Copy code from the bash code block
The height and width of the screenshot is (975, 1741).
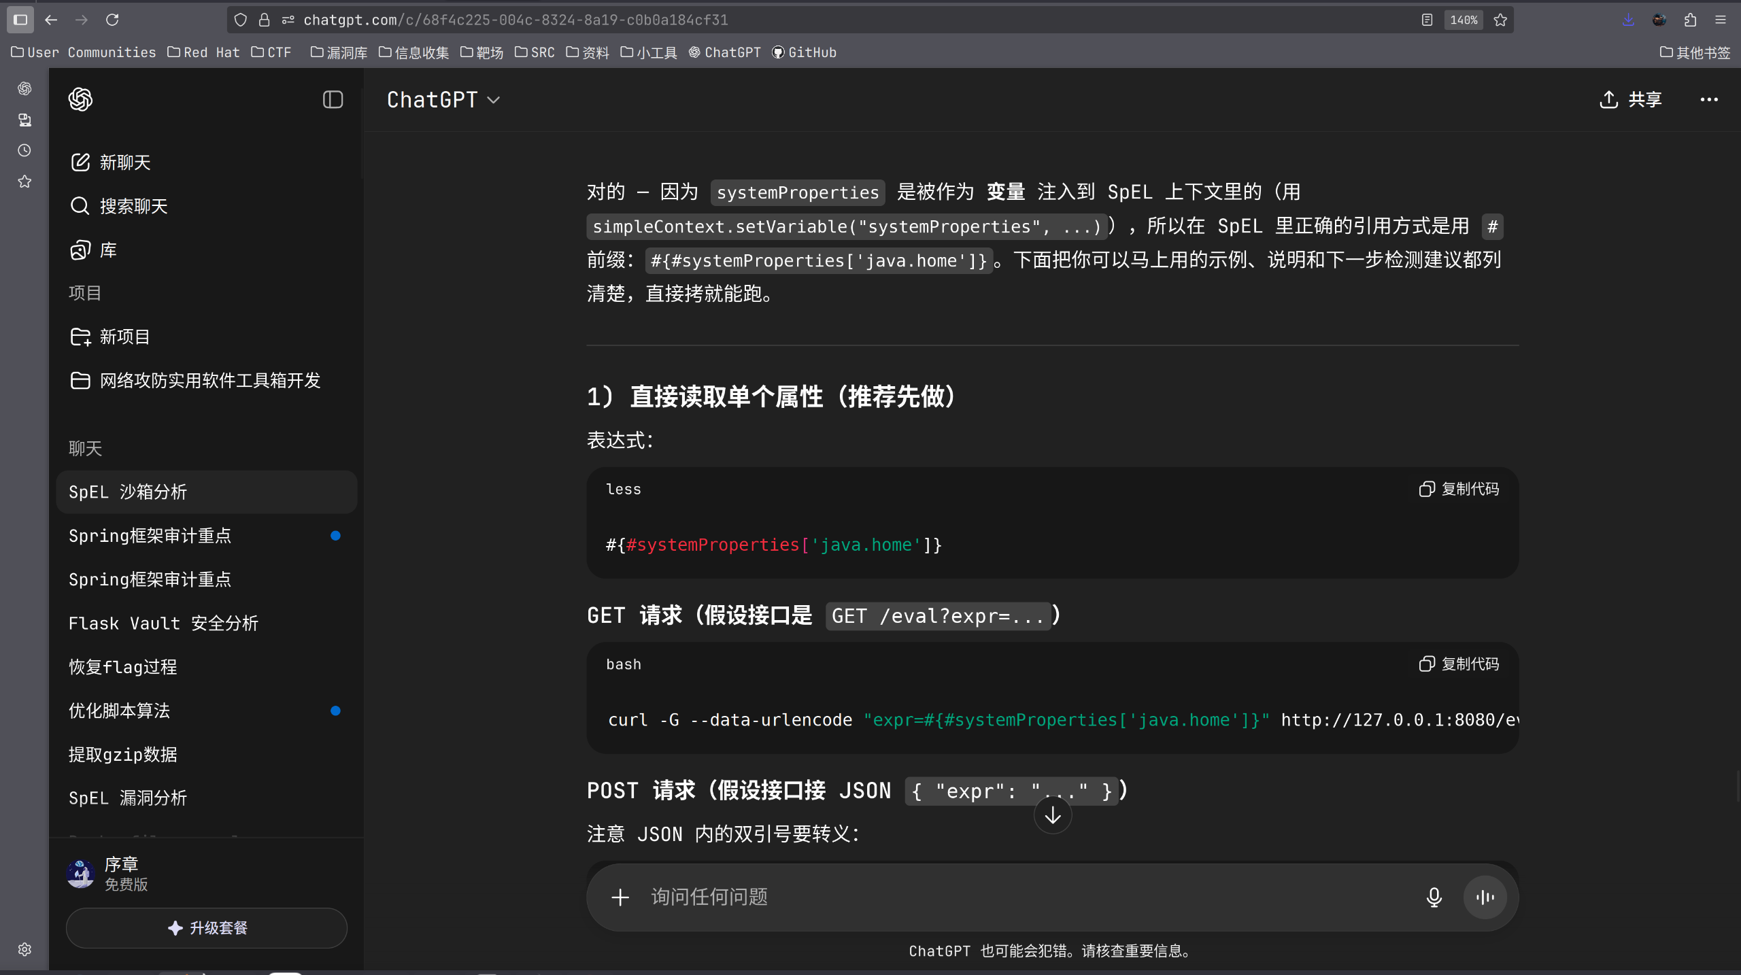[1459, 664]
